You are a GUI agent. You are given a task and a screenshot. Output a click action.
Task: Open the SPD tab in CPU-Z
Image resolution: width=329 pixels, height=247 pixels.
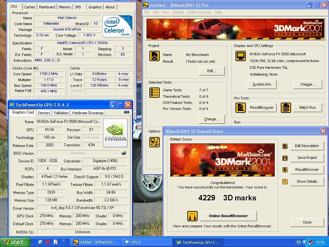78,7
